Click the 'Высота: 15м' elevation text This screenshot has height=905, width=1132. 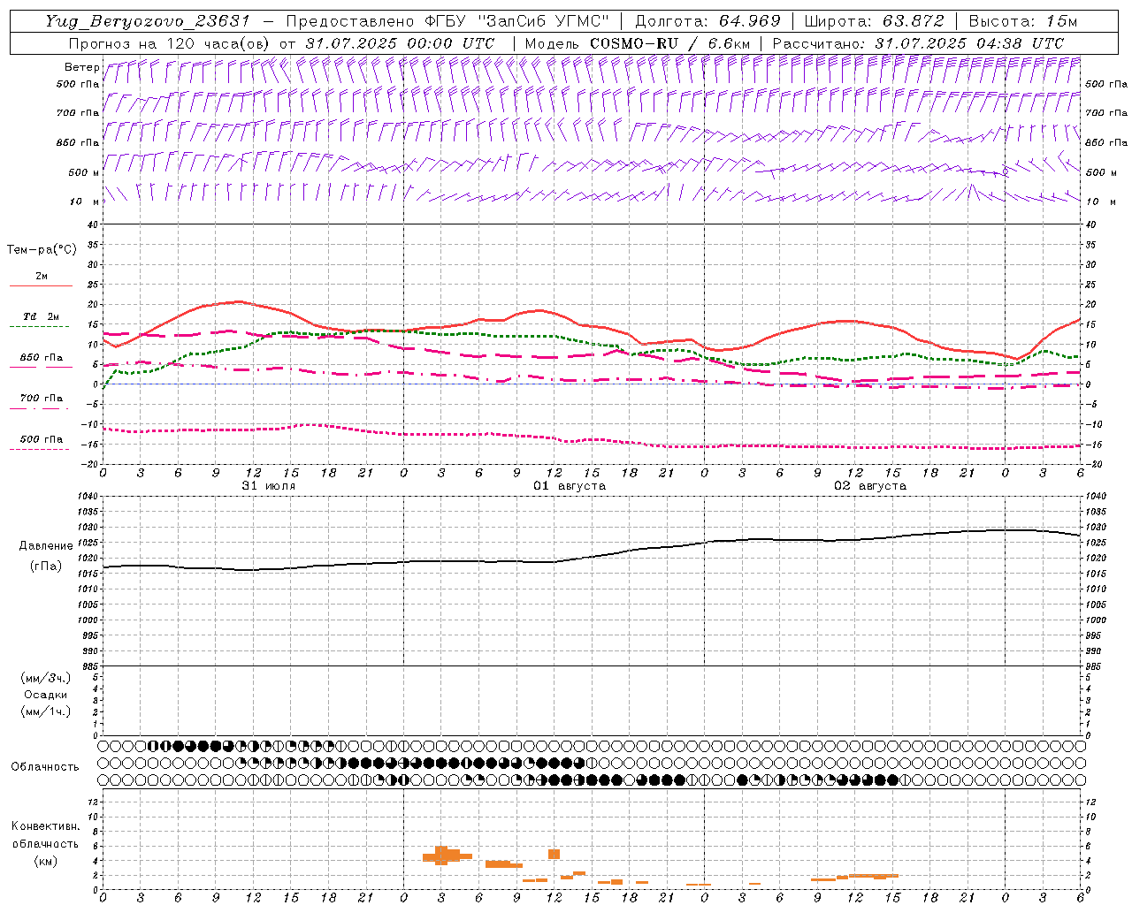[1023, 21]
